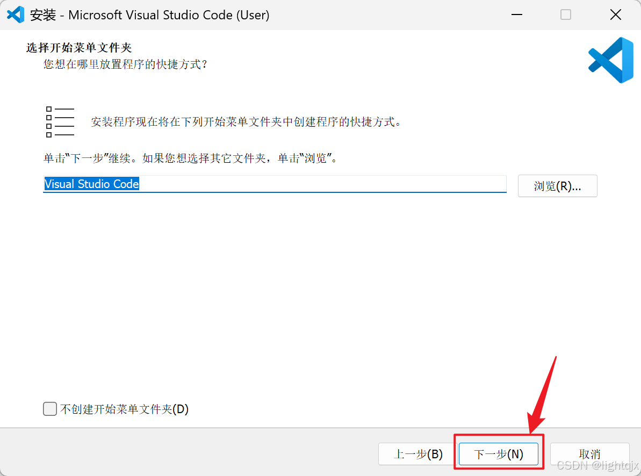Viewport: 641px width, 476px height.
Task: Click the text "安装程序现在将在下列开始菜单文件夹中创建程序的快捷方式。"
Action: [x=246, y=122]
